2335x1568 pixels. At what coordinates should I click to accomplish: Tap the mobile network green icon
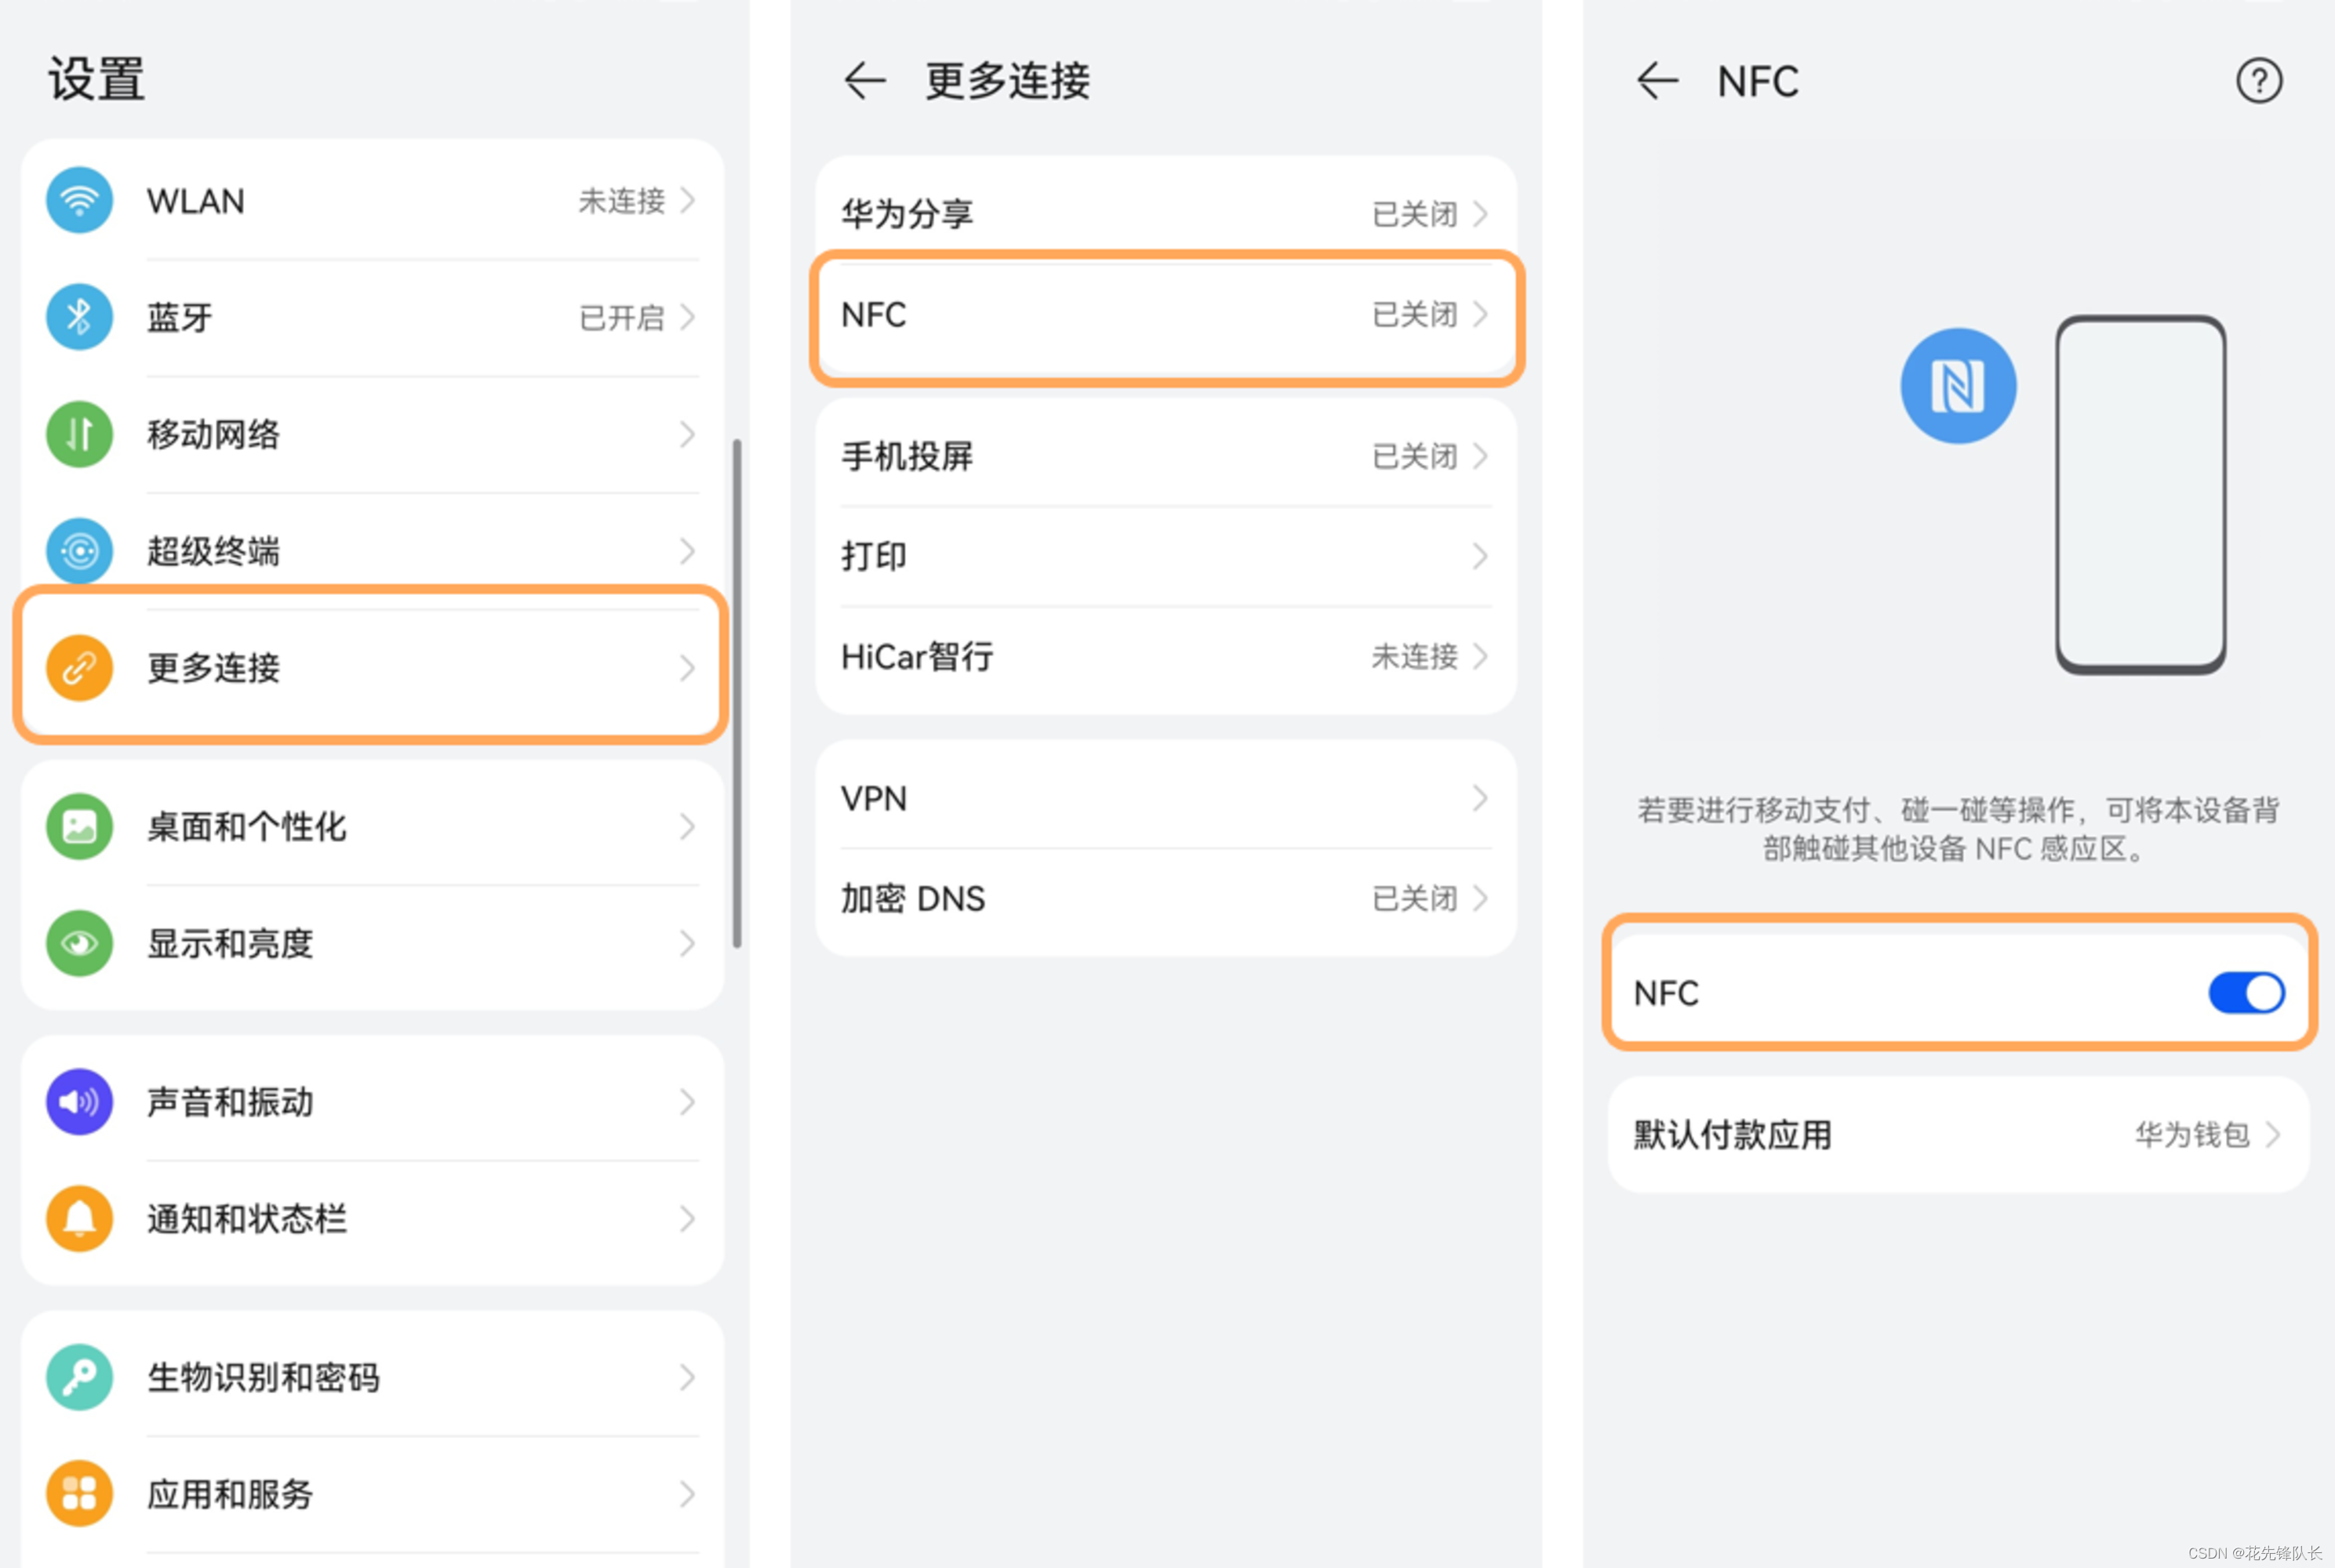pos(79,434)
